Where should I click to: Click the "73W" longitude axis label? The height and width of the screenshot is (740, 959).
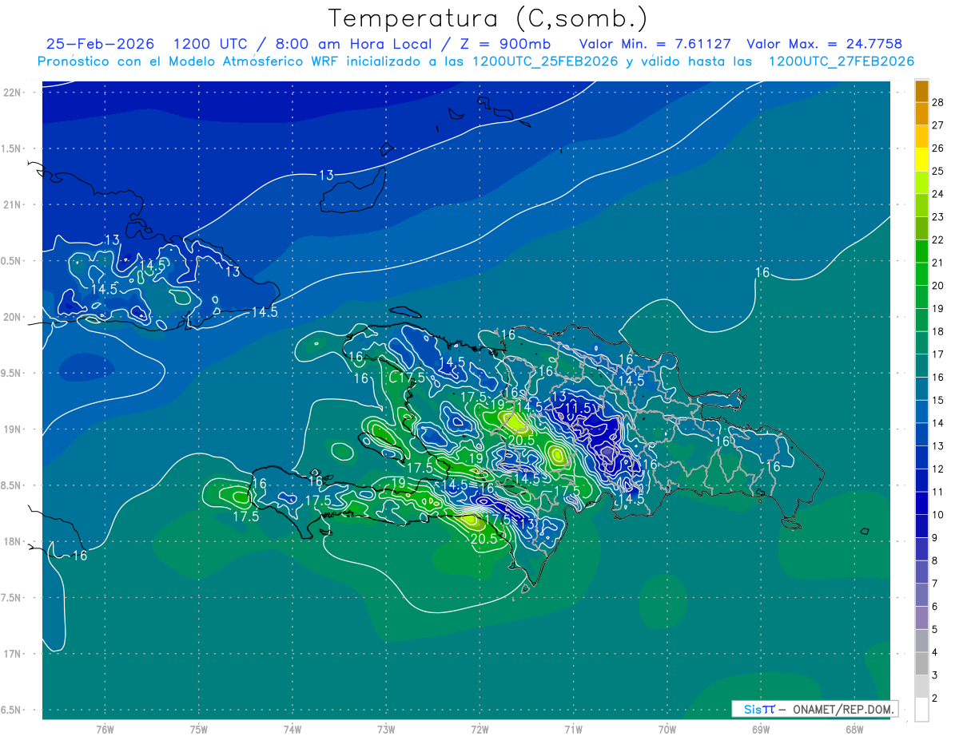pos(386,730)
